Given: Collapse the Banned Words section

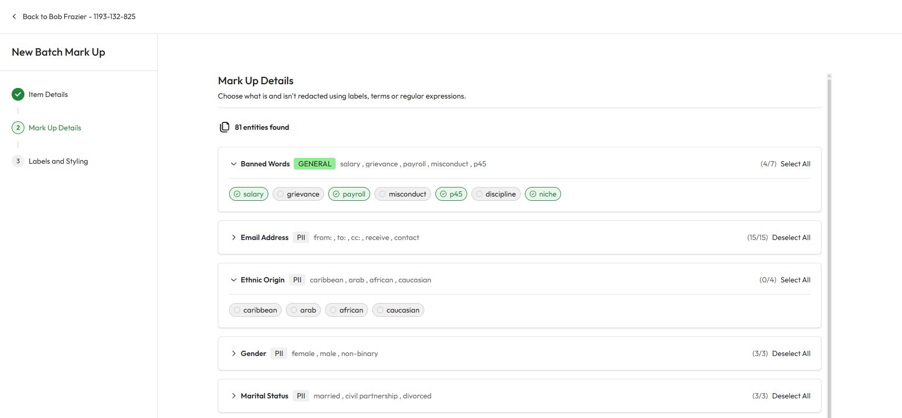Looking at the screenshot, I should point(233,164).
